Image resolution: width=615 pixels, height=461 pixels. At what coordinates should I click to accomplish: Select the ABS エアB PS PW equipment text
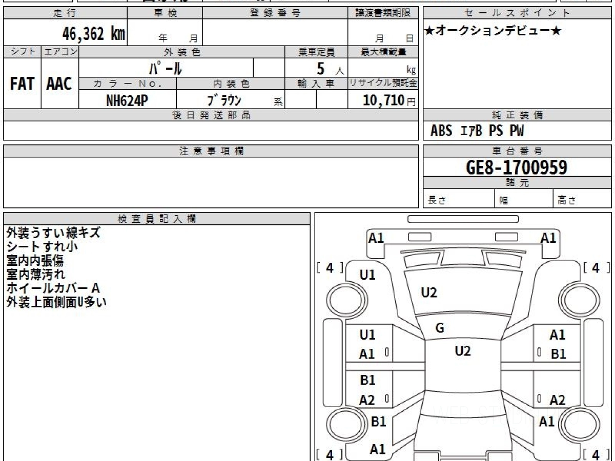click(478, 132)
